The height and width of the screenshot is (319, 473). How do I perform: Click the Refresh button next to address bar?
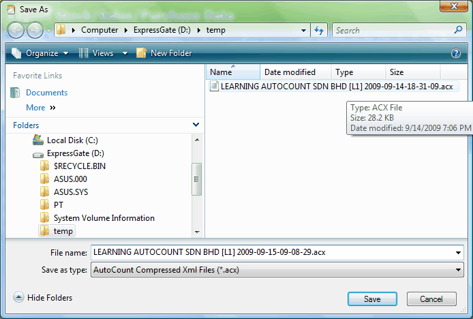click(319, 30)
